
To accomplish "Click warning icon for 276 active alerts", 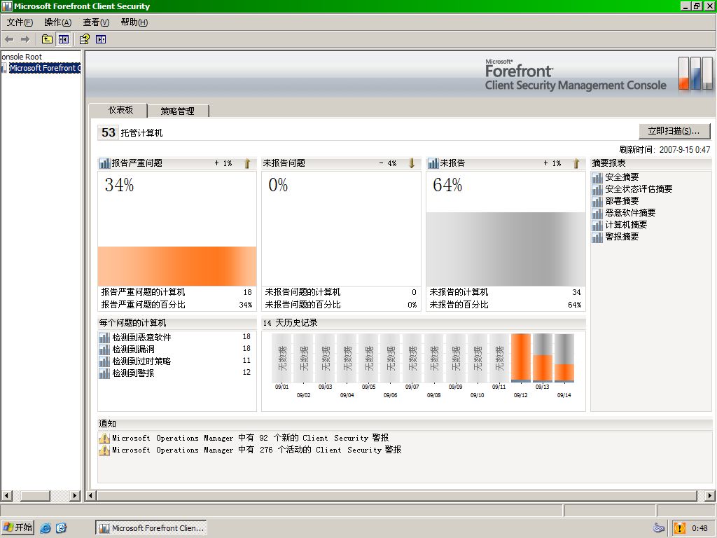I will (x=104, y=450).
